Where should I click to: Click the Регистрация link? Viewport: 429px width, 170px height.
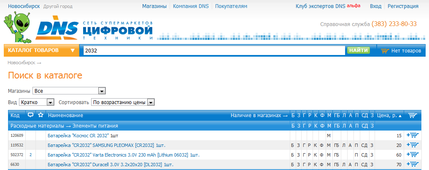point(403,6)
